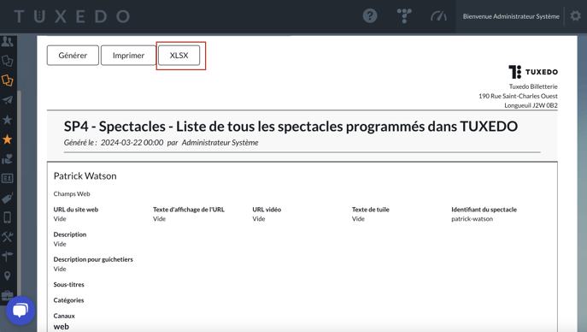The image size is (587, 332).
Task: Click Bienvenue Administrateur Système user label
Action: (511, 16)
